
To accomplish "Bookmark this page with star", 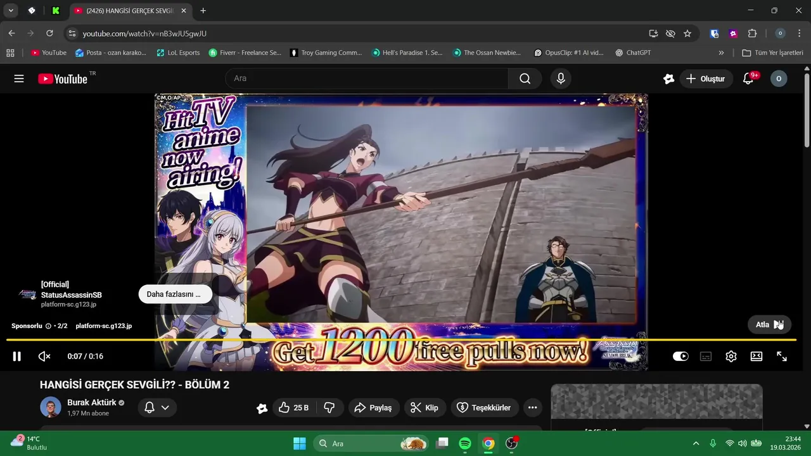I will coord(687,34).
